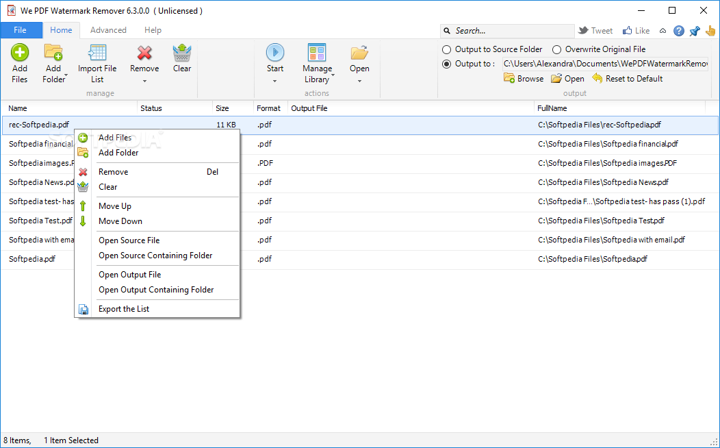Click folder icon beside Add Folder entry
This screenshot has height=448, width=720.
pos(83,153)
